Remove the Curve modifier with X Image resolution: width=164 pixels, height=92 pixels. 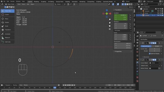pyautogui.click(x=159, y=60)
